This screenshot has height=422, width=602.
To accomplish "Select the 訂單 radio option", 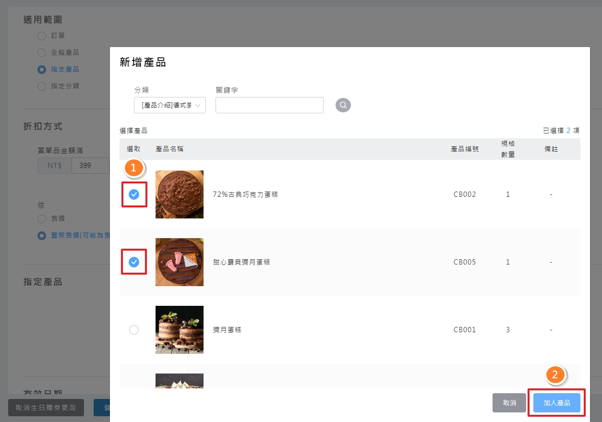I will (x=42, y=36).
